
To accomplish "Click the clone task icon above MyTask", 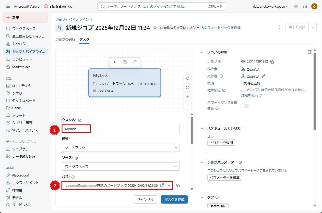I will (125, 62).
